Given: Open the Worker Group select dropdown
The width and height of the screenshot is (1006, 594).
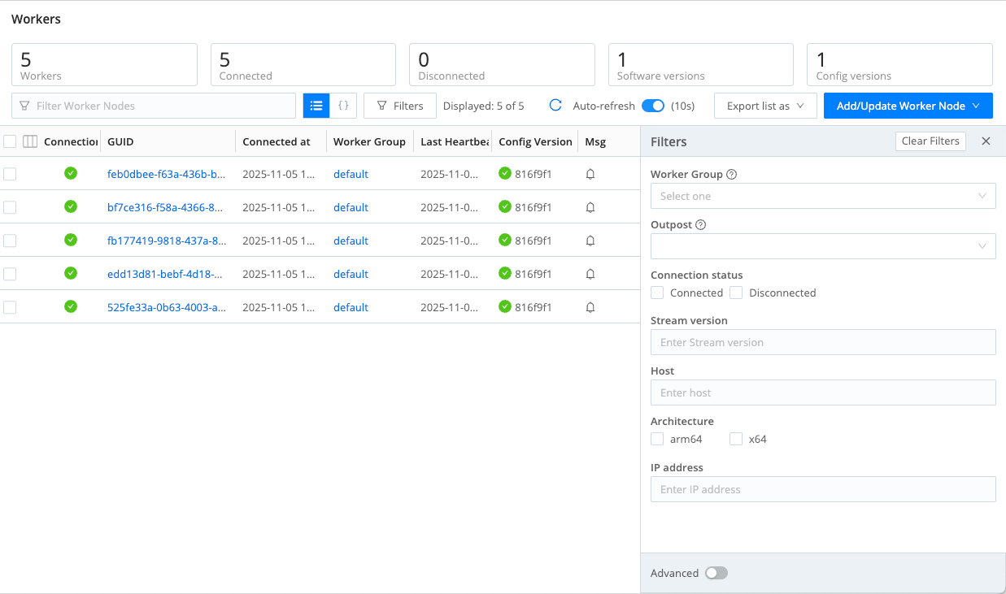Looking at the screenshot, I should 823,196.
